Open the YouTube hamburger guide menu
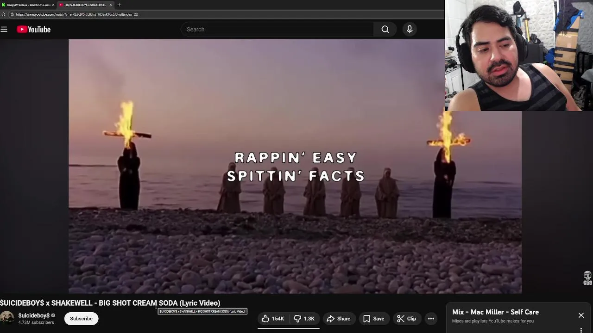 coord(4,29)
